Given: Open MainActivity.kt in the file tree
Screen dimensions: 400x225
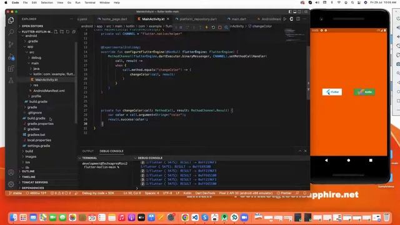Looking at the screenshot, I should [46, 79].
